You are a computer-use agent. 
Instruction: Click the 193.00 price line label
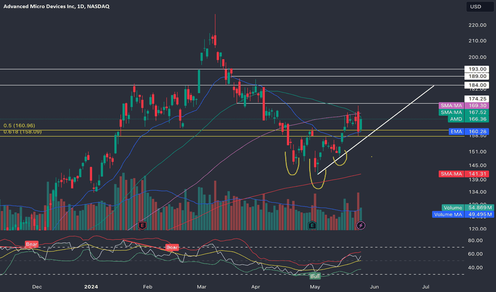point(477,69)
